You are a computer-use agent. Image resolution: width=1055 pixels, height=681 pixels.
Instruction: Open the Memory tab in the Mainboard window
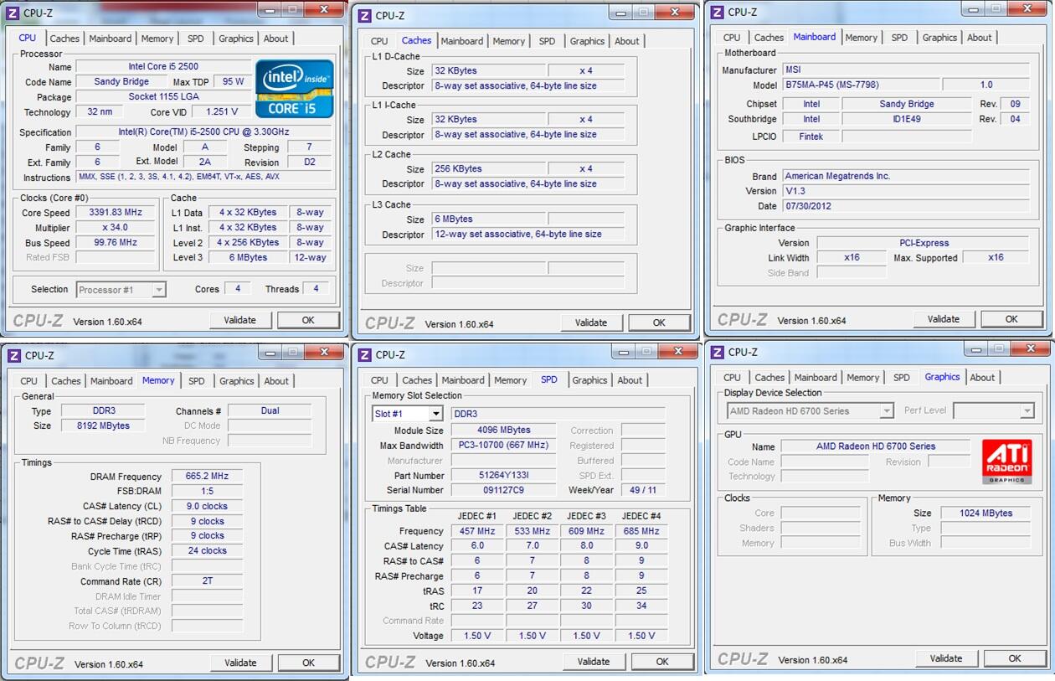(x=861, y=38)
